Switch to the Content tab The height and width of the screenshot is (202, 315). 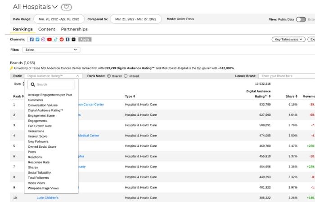click(x=47, y=29)
